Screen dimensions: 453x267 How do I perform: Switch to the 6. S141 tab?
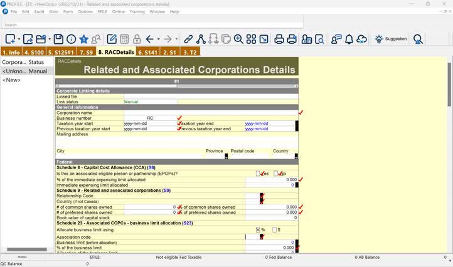click(147, 52)
